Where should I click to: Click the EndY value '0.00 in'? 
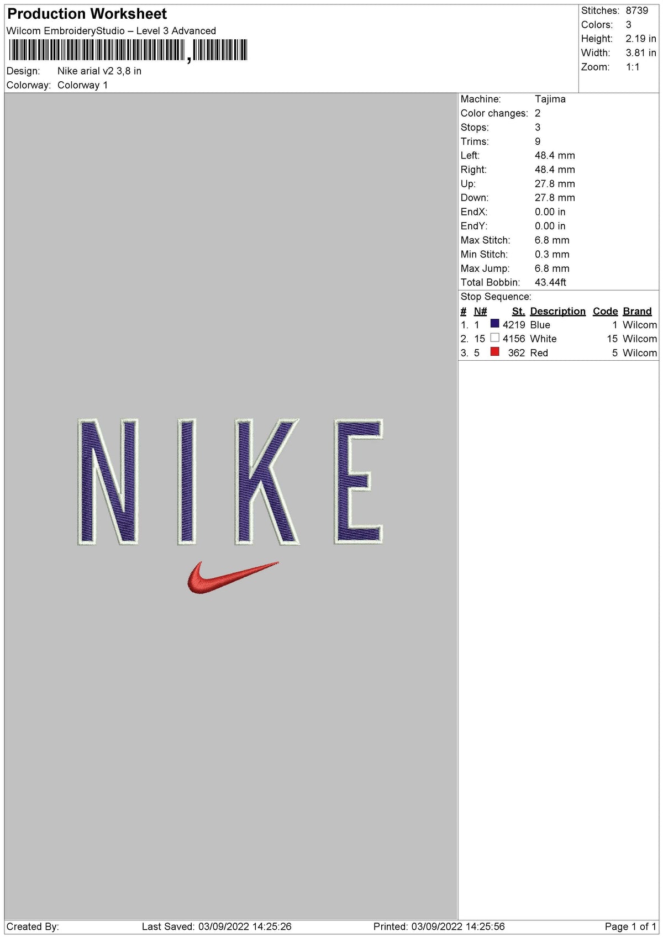point(550,226)
